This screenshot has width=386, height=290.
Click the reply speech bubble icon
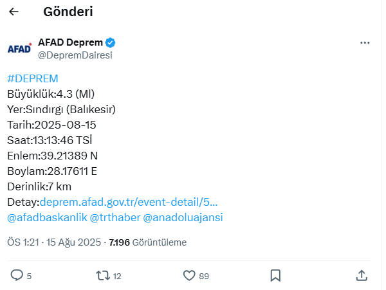(17, 275)
